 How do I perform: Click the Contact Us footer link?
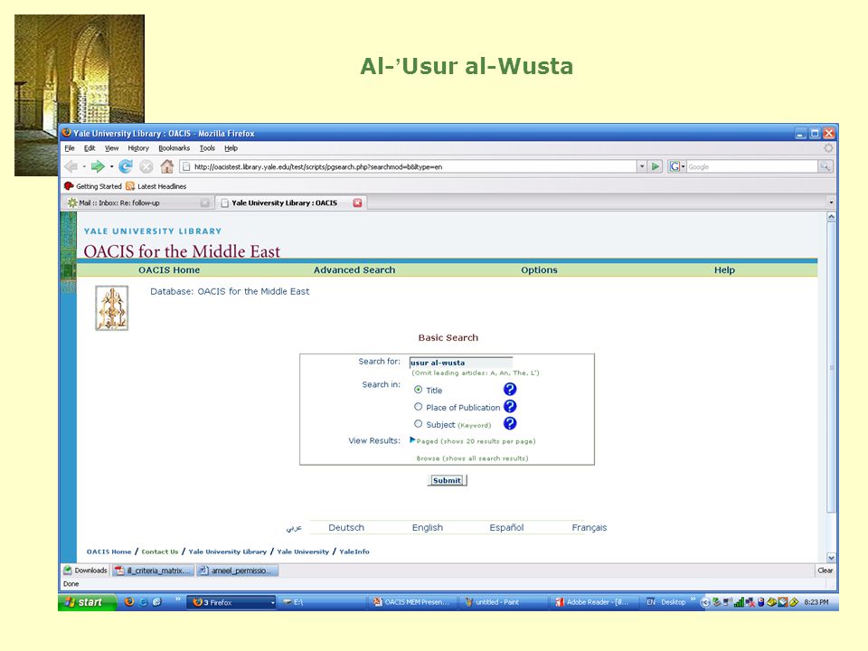point(159,552)
